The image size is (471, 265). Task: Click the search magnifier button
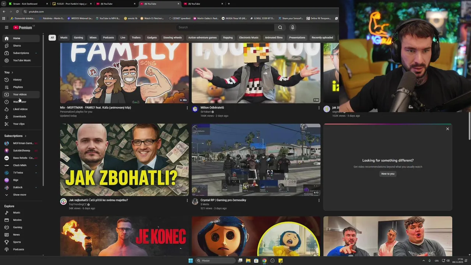(x=280, y=27)
